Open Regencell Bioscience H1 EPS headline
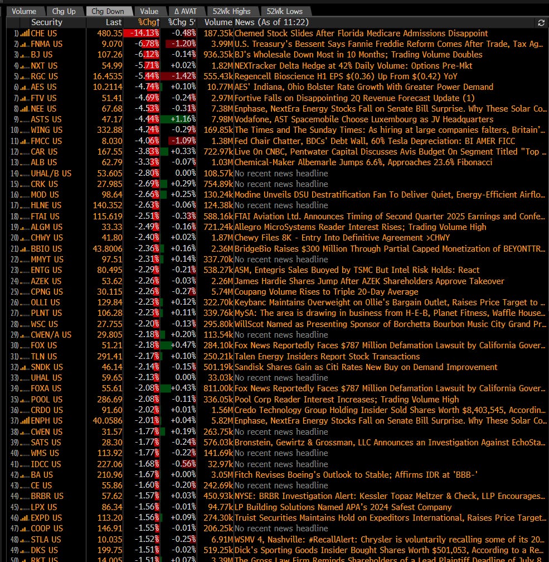Image resolution: width=549 pixels, height=562 pixels. (x=346, y=76)
